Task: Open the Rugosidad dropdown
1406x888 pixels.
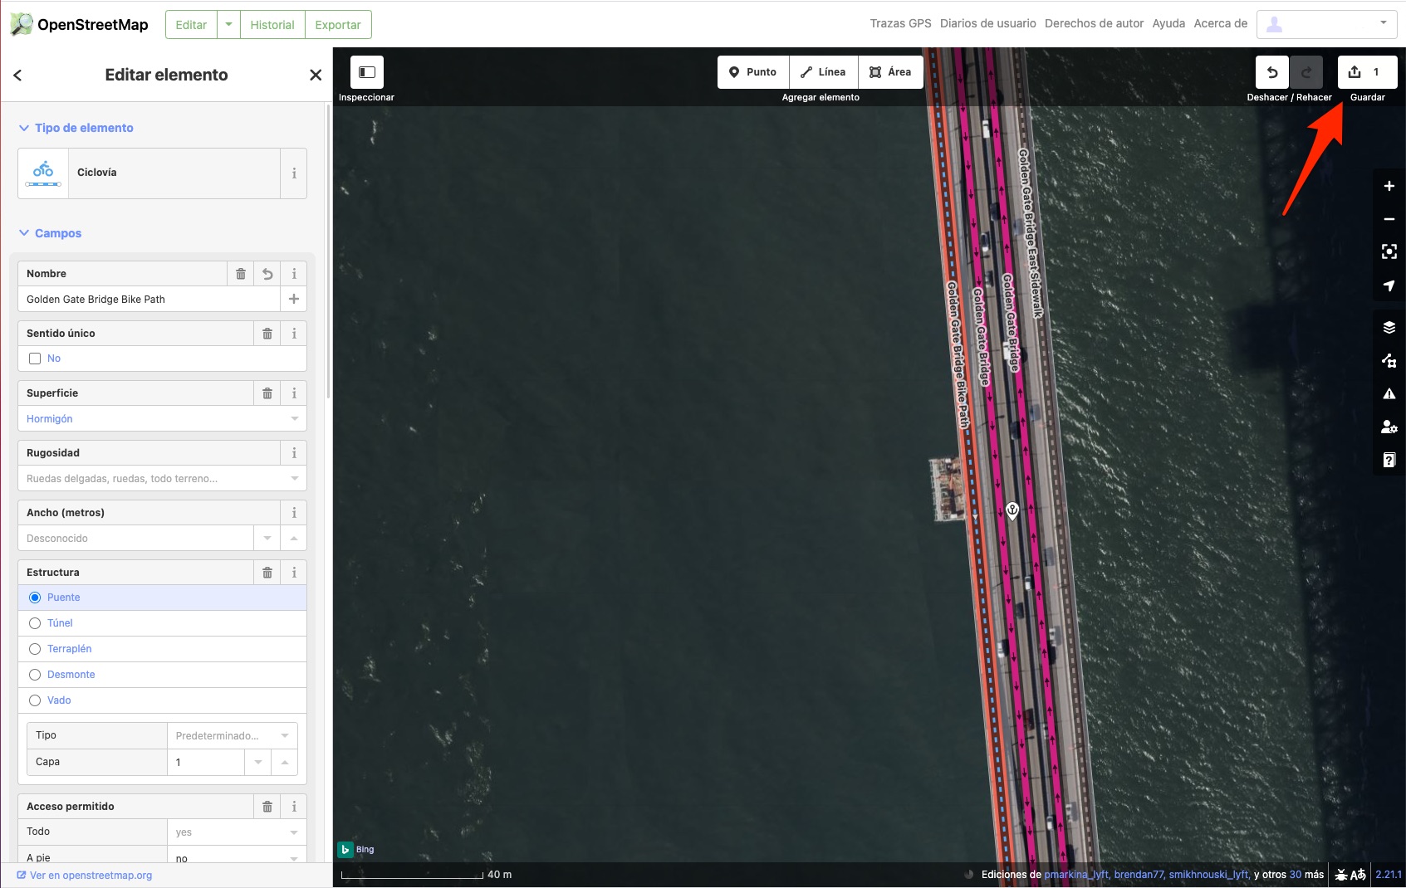Action: point(162,478)
